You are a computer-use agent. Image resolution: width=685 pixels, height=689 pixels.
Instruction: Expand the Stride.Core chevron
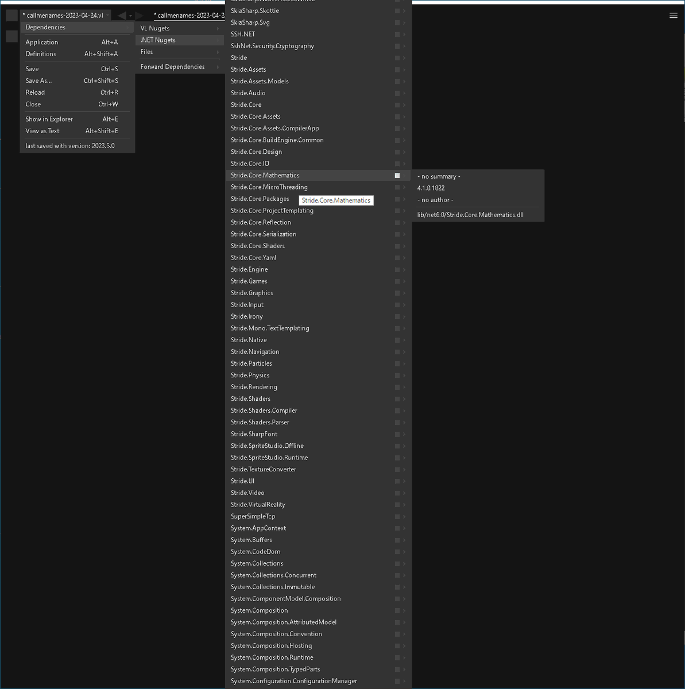coord(404,105)
